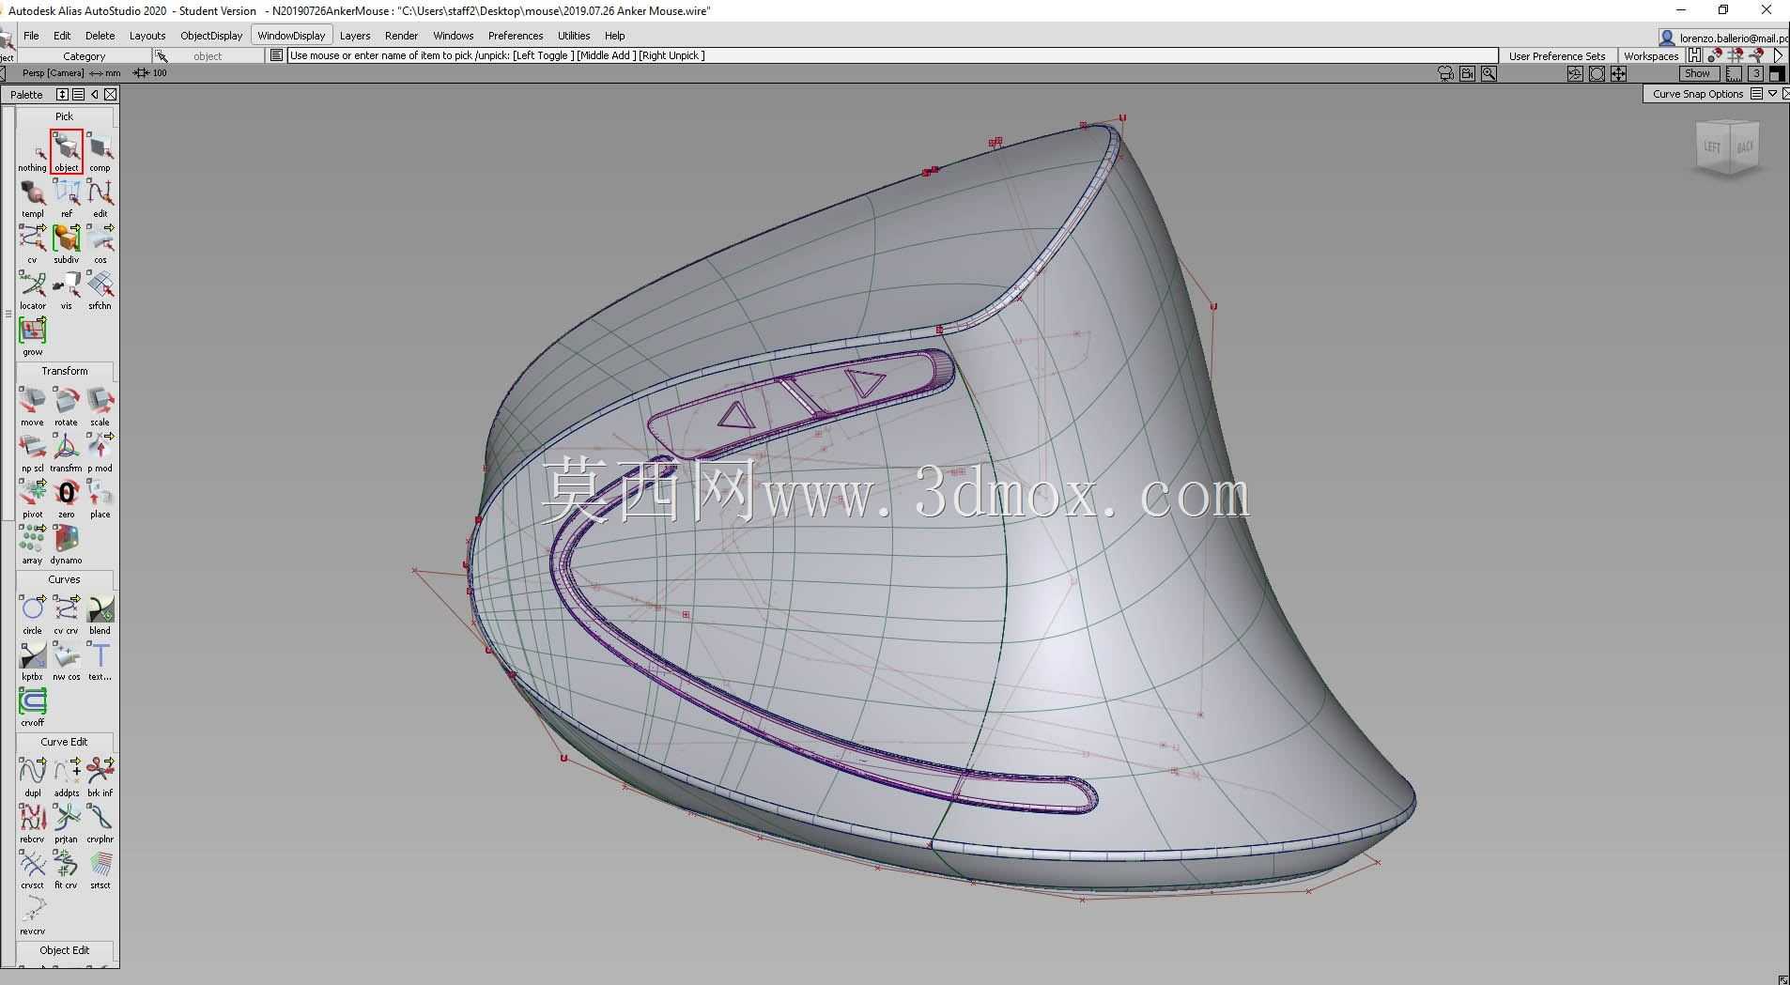Choose the Pick template tool
Viewport: 1790px width, 985px height.
pos(32,198)
